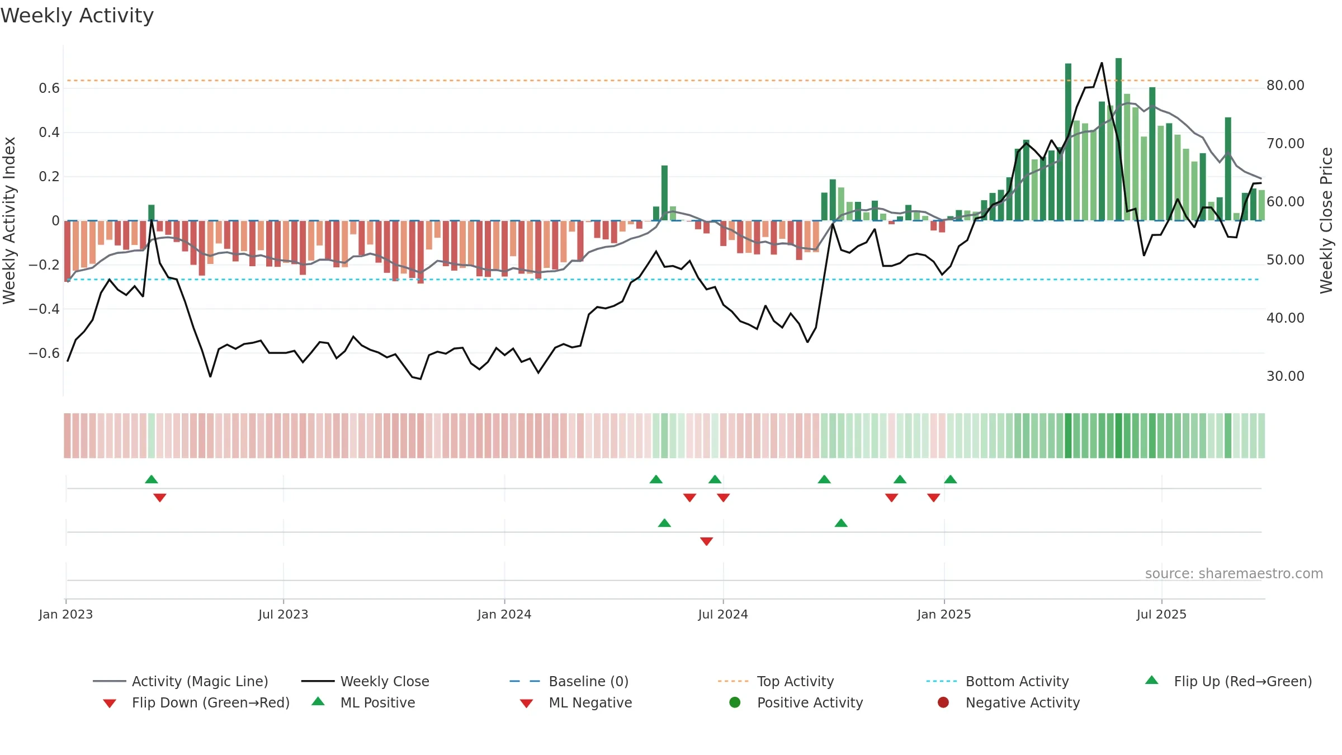Click the Weekly Close Price axis title
This screenshot has height=755, width=1342.
click(x=1326, y=220)
